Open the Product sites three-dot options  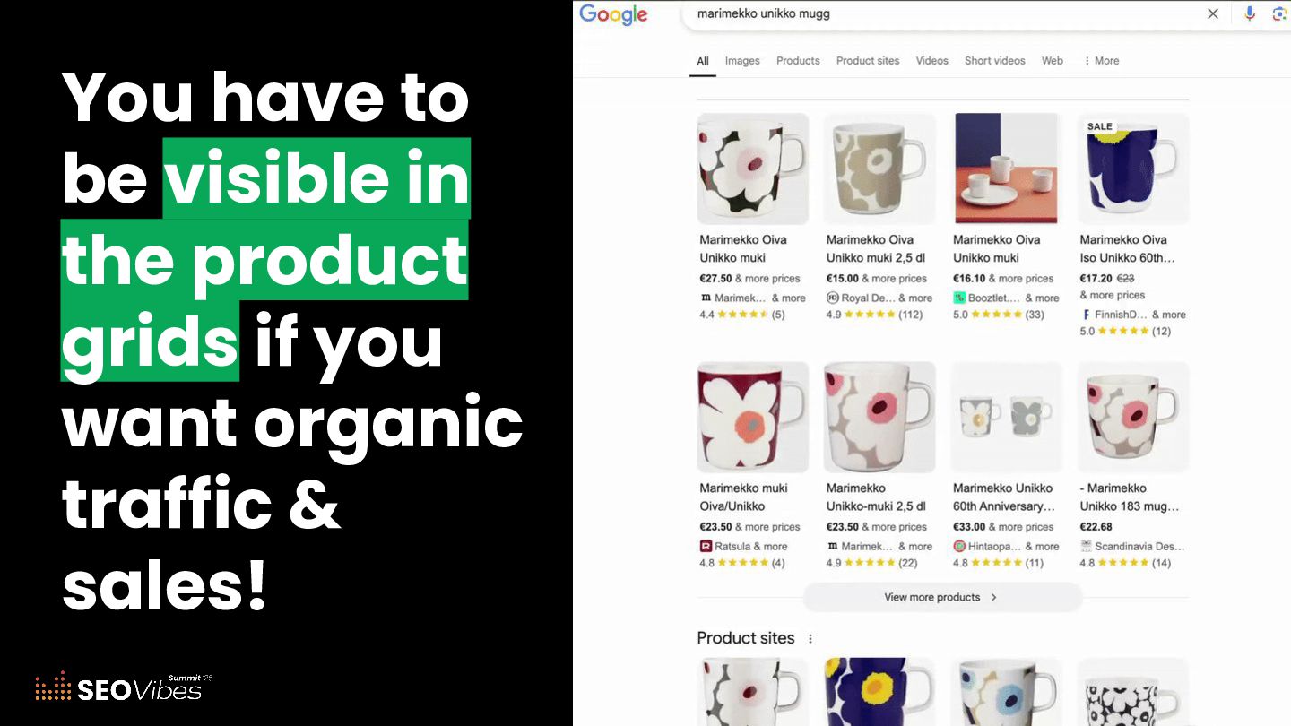pyautogui.click(x=810, y=639)
